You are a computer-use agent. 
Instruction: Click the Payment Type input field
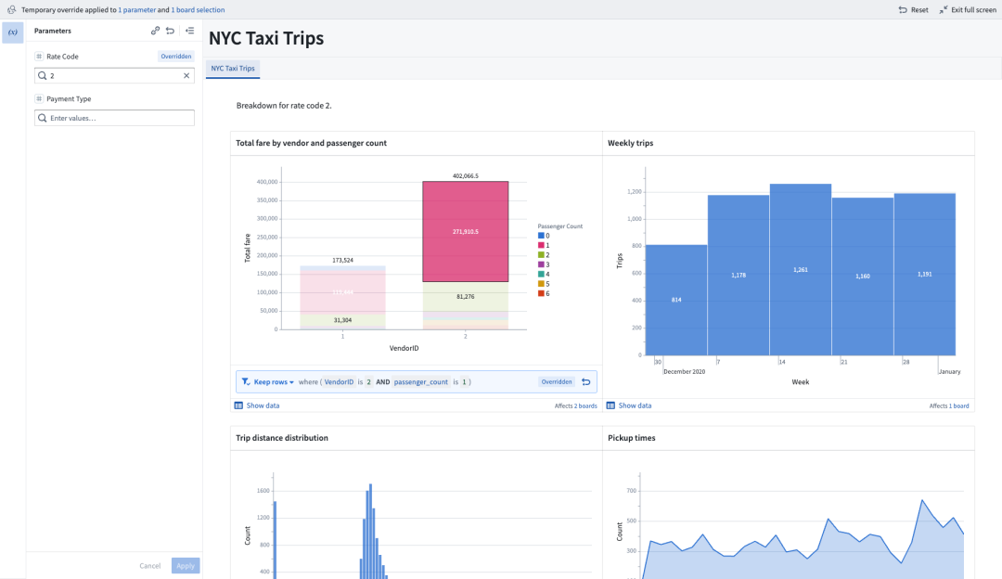point(114,118)
